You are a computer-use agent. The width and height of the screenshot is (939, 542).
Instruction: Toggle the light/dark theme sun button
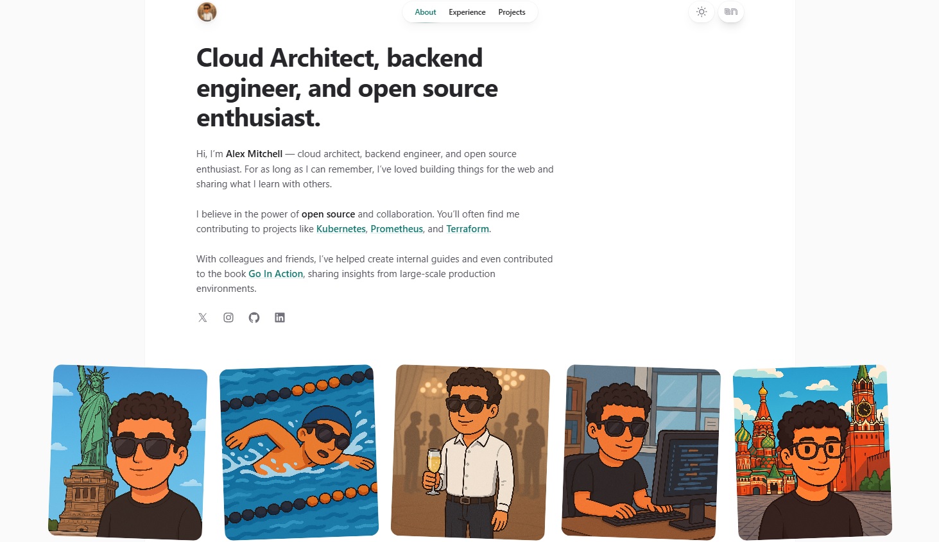coord(702,12)
